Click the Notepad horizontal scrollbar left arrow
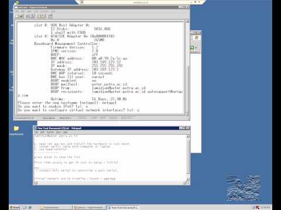 coord(36,183)
